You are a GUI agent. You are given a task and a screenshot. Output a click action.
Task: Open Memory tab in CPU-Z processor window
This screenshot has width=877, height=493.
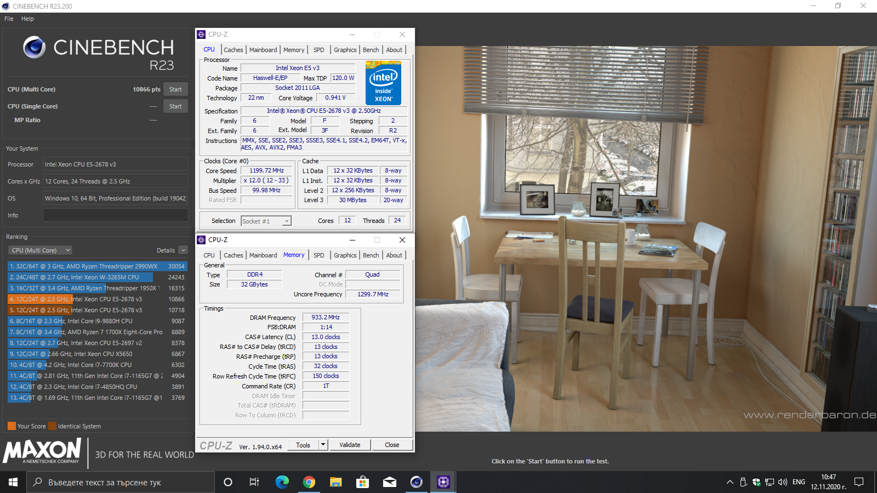tap(294, 50)
